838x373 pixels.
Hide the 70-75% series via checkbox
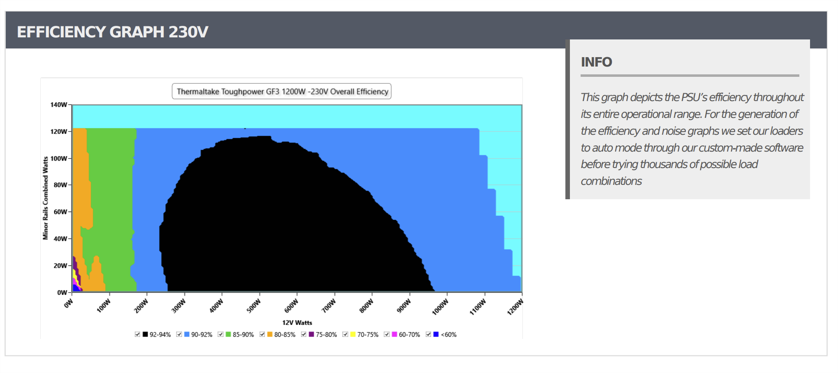pos(345,334)
